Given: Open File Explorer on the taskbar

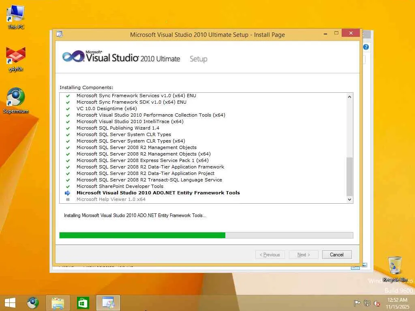Looking at the screenshot, I should click(x=58, y=303).
